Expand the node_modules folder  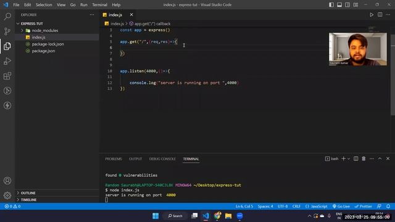(45, 30)
